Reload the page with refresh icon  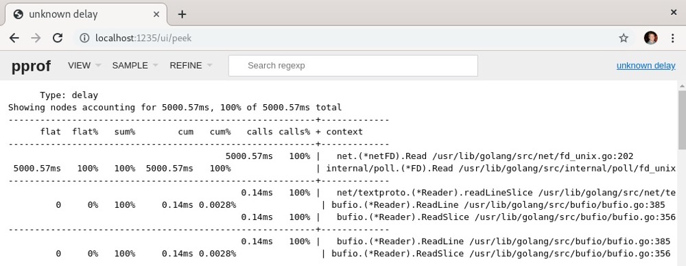58,38
